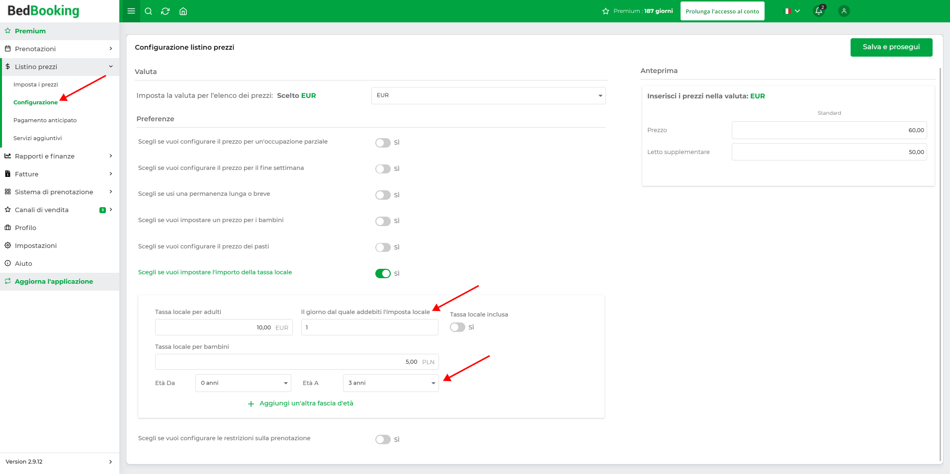The image size is (950, 474).
Task: Click the page vertical scrollbar
Action: pyautogui.click(x=940, y=263)
